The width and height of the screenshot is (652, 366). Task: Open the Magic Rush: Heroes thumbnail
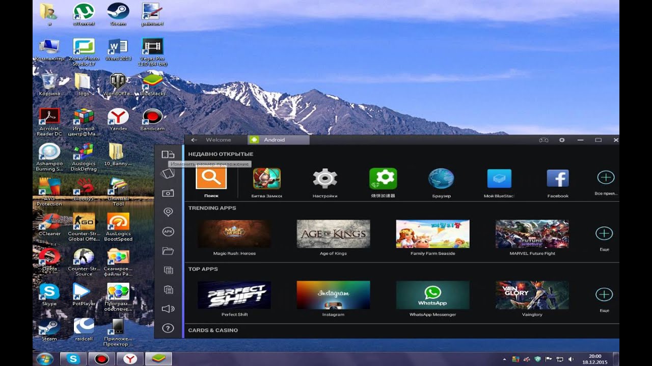click(234, 234)
